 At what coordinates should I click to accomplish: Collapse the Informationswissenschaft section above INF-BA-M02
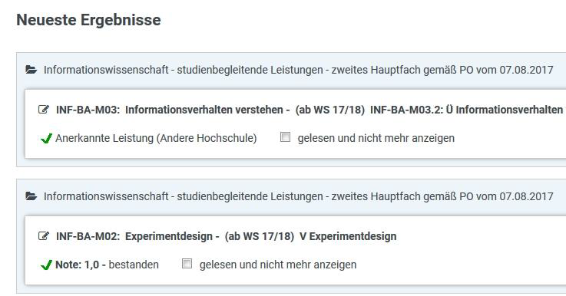coord(298,196)
